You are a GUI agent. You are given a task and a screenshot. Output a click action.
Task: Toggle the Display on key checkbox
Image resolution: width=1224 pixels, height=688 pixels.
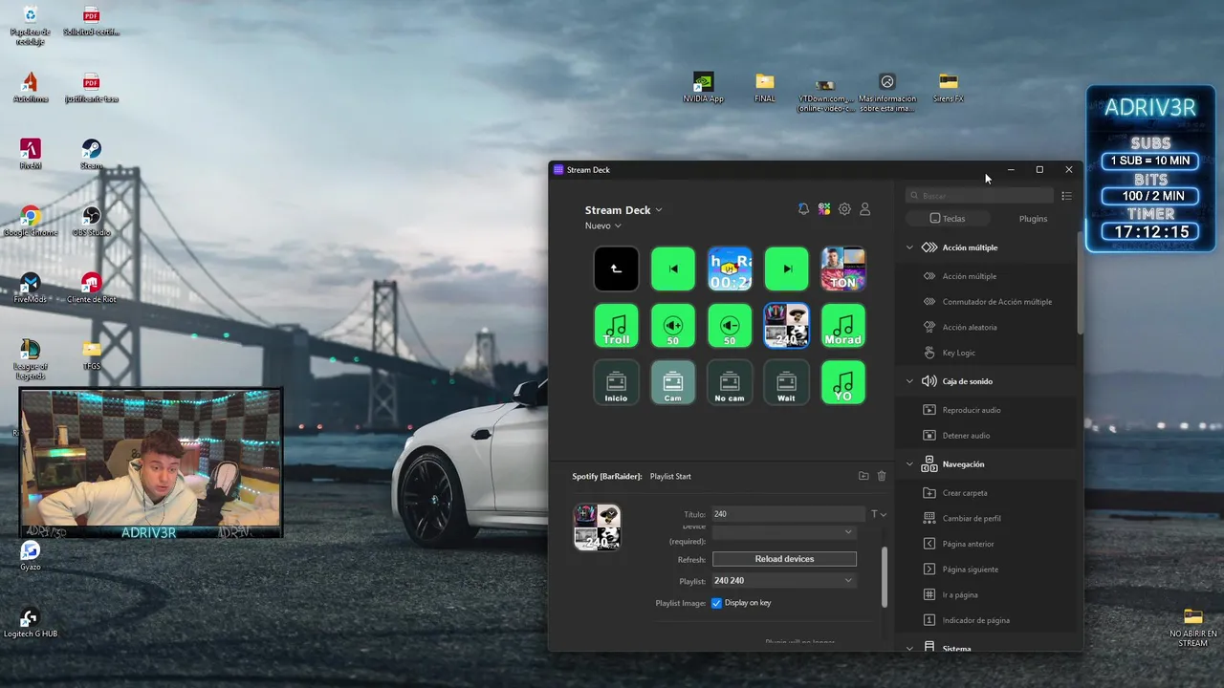[716, 603]
